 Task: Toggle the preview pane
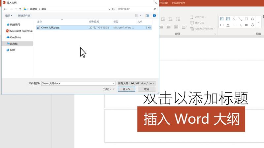pyautogui.click(x=147, y=15)
